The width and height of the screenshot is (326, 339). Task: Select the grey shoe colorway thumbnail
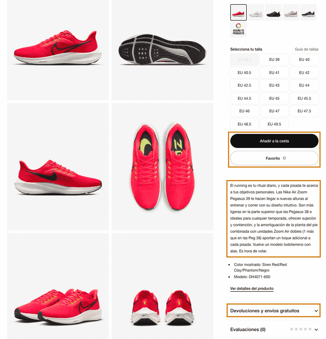click(x=291, y=12)
